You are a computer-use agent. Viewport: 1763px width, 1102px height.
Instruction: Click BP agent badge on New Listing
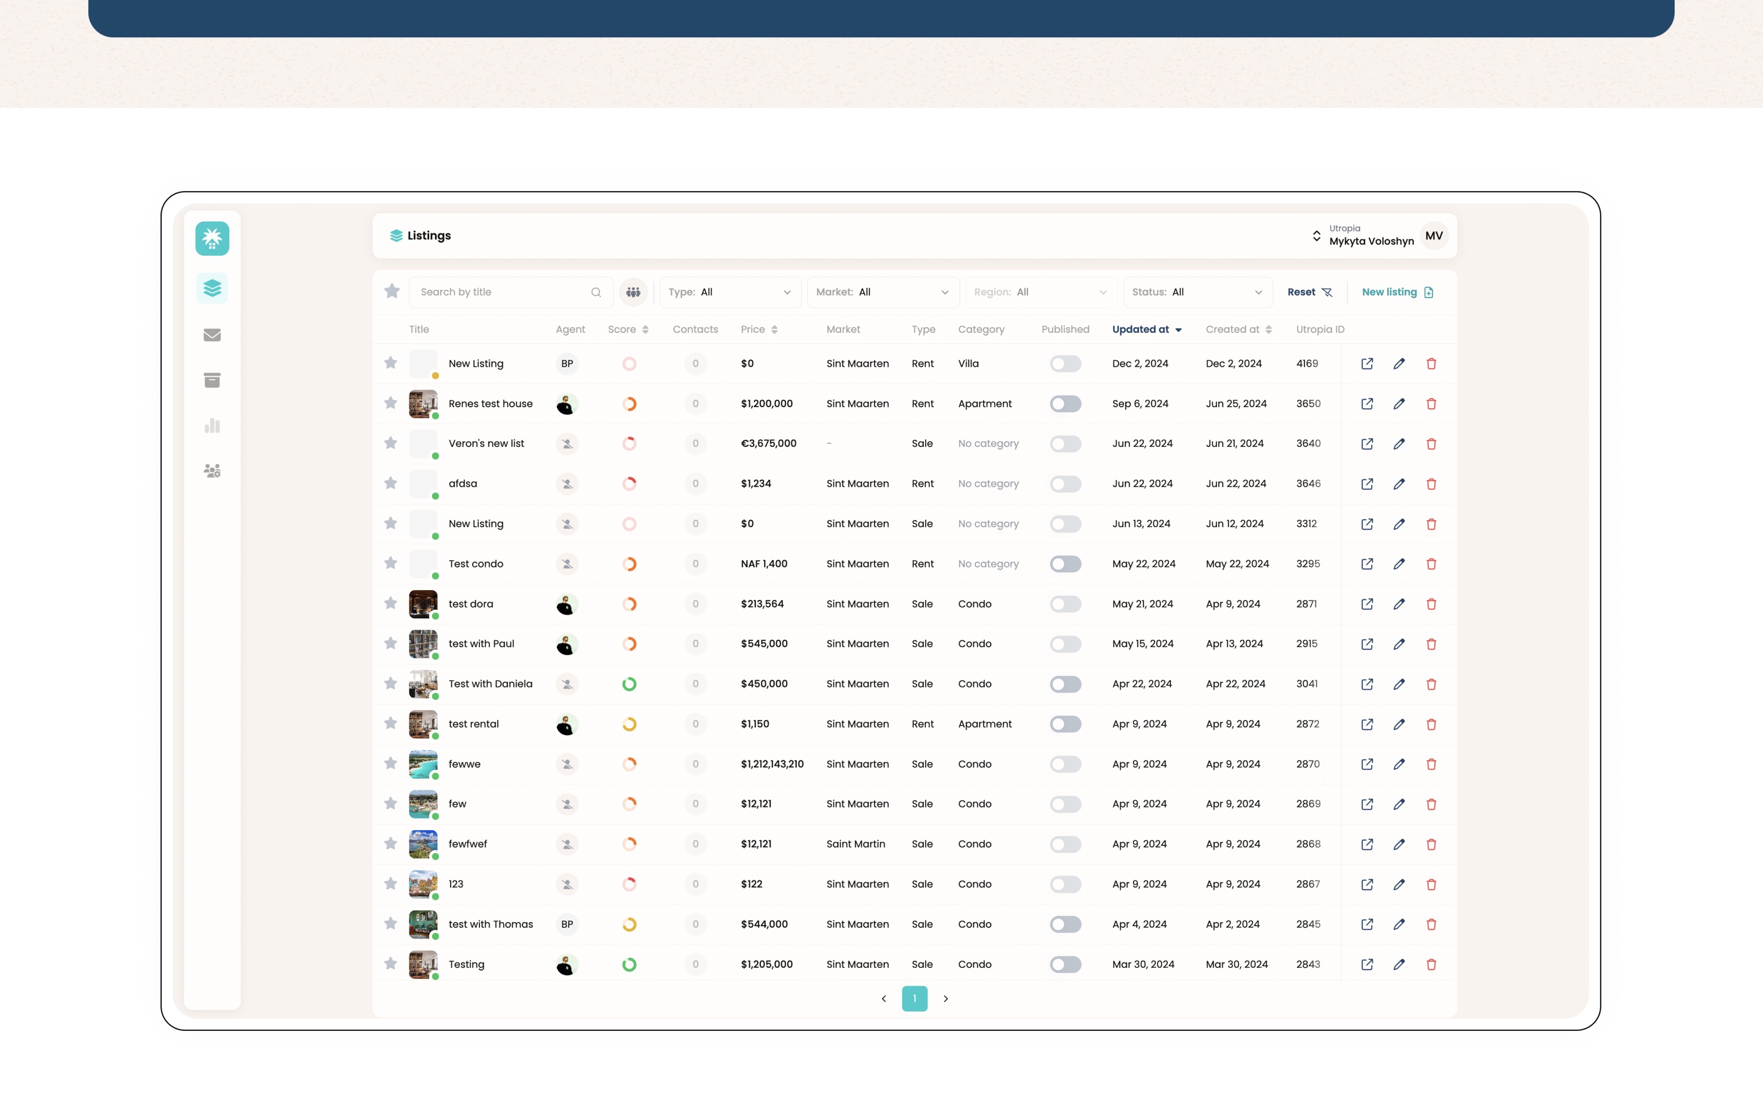coord(567,364)
